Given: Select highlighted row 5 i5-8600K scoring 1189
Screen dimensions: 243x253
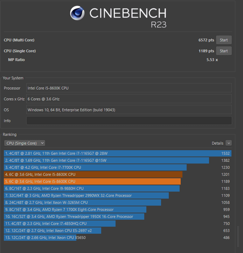Looking at the screenshot, I should pyautogui.click(x=118, y=181).
